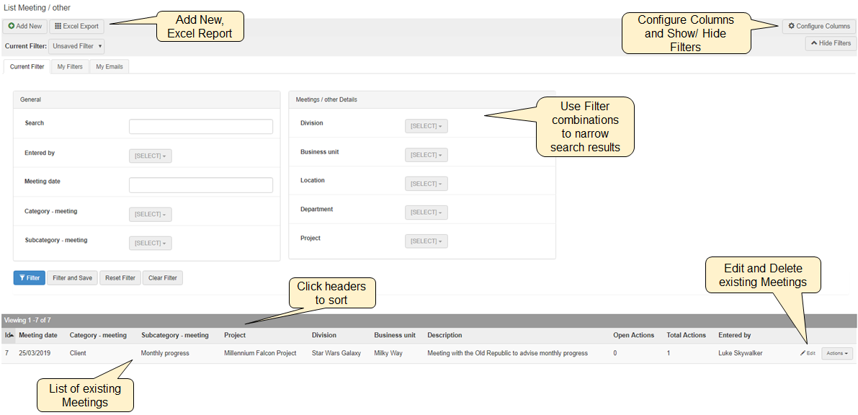Expand the Project filter dropdown
The width and height of the screenshot is (858, 415).
(426, 241)
